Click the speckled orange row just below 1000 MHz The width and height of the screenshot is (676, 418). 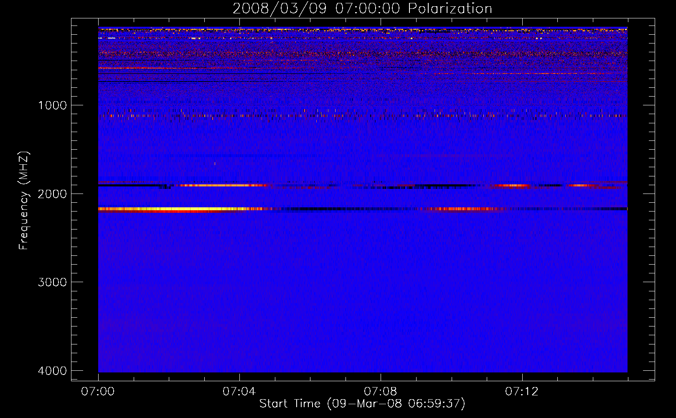click(292, 115)
